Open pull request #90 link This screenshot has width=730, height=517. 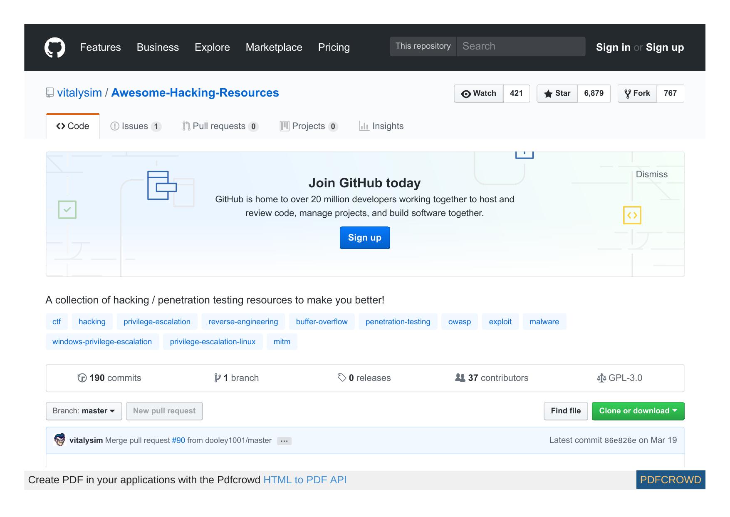(178, 440)
